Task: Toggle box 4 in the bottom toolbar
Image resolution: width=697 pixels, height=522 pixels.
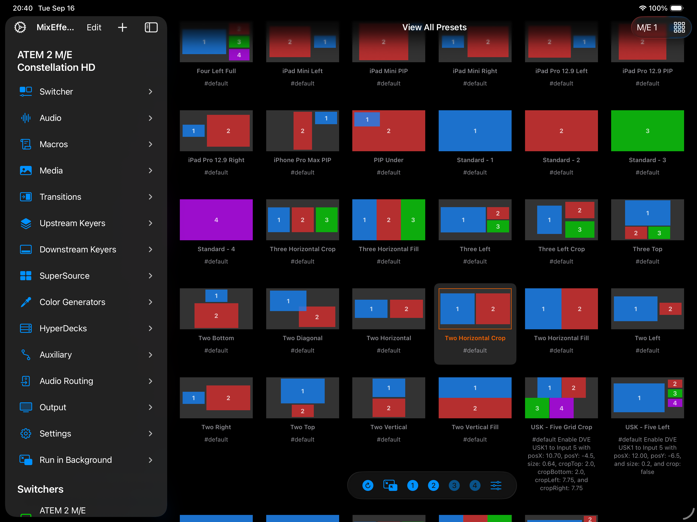Action: (475, 485)
